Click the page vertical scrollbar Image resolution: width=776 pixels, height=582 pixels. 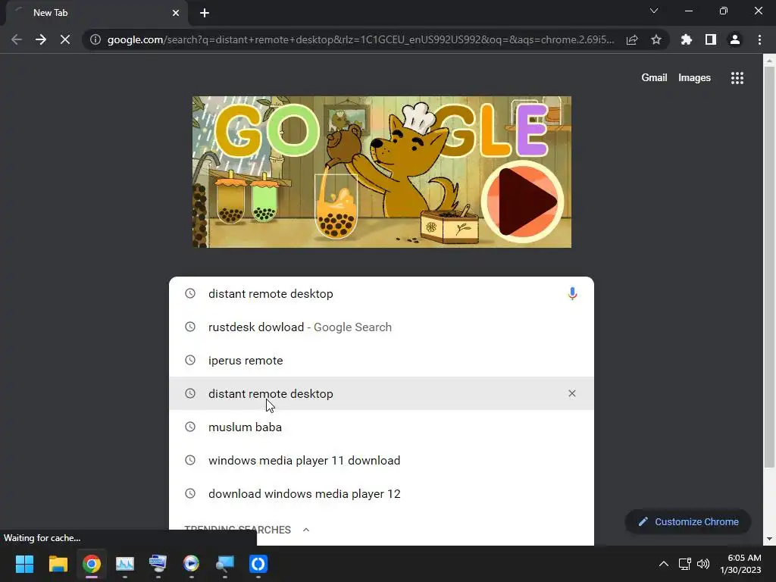768,268
